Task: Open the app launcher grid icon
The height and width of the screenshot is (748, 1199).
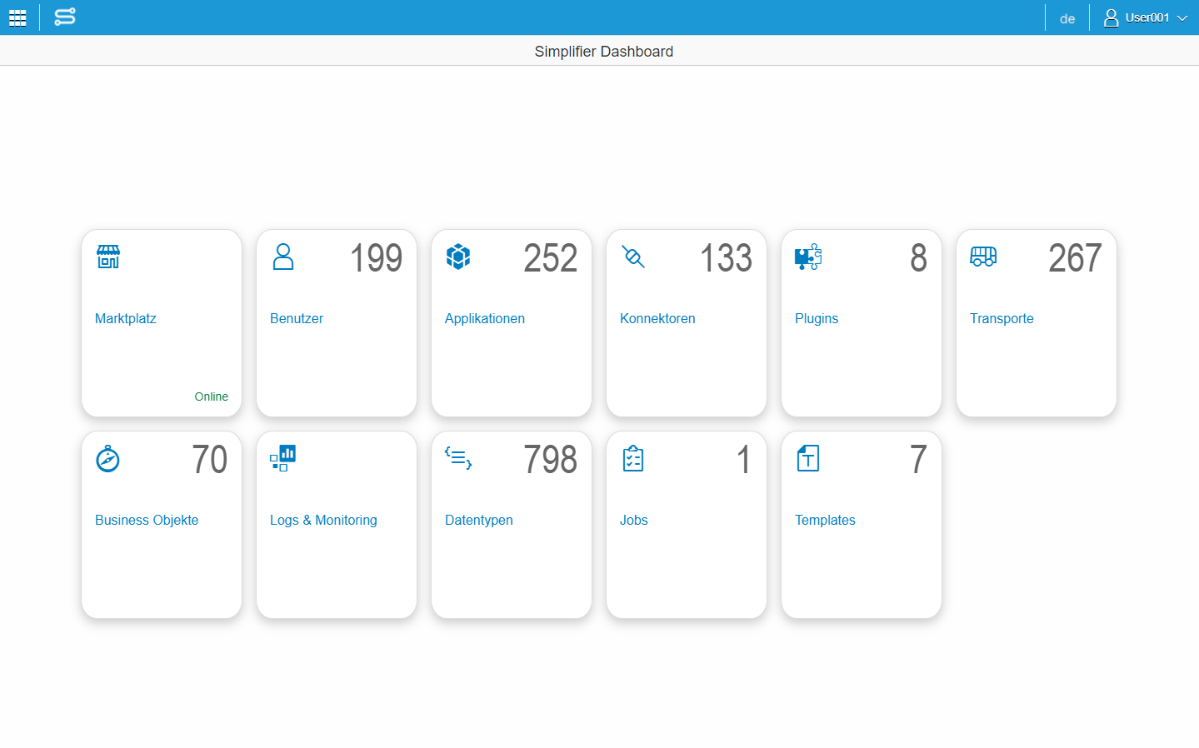Action: point(17,17)
